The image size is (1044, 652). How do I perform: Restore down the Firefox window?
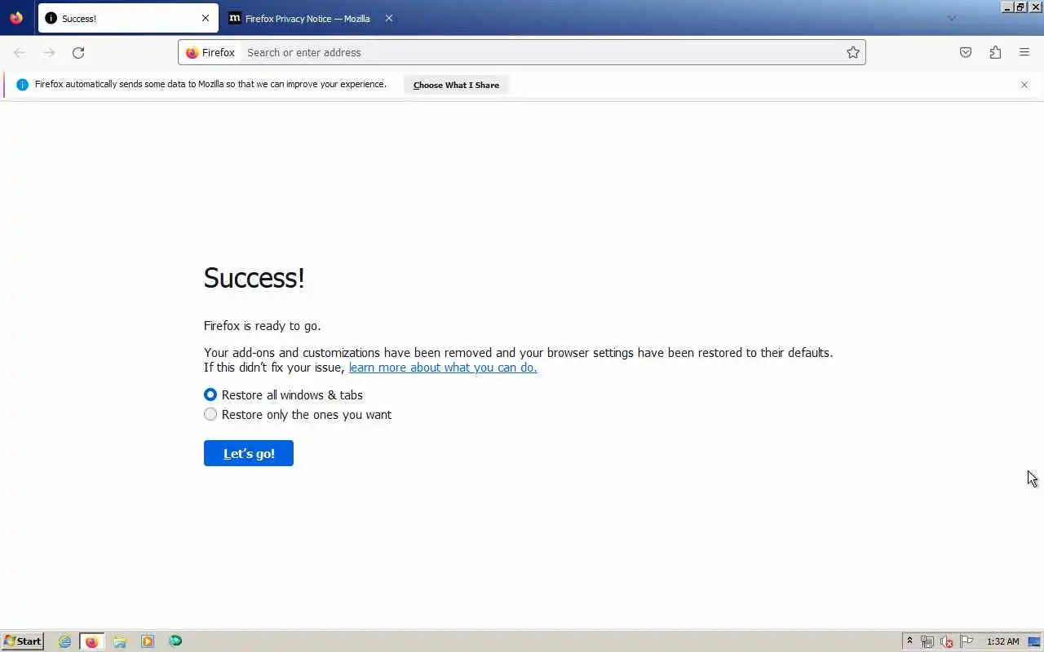click(1021, 7)
